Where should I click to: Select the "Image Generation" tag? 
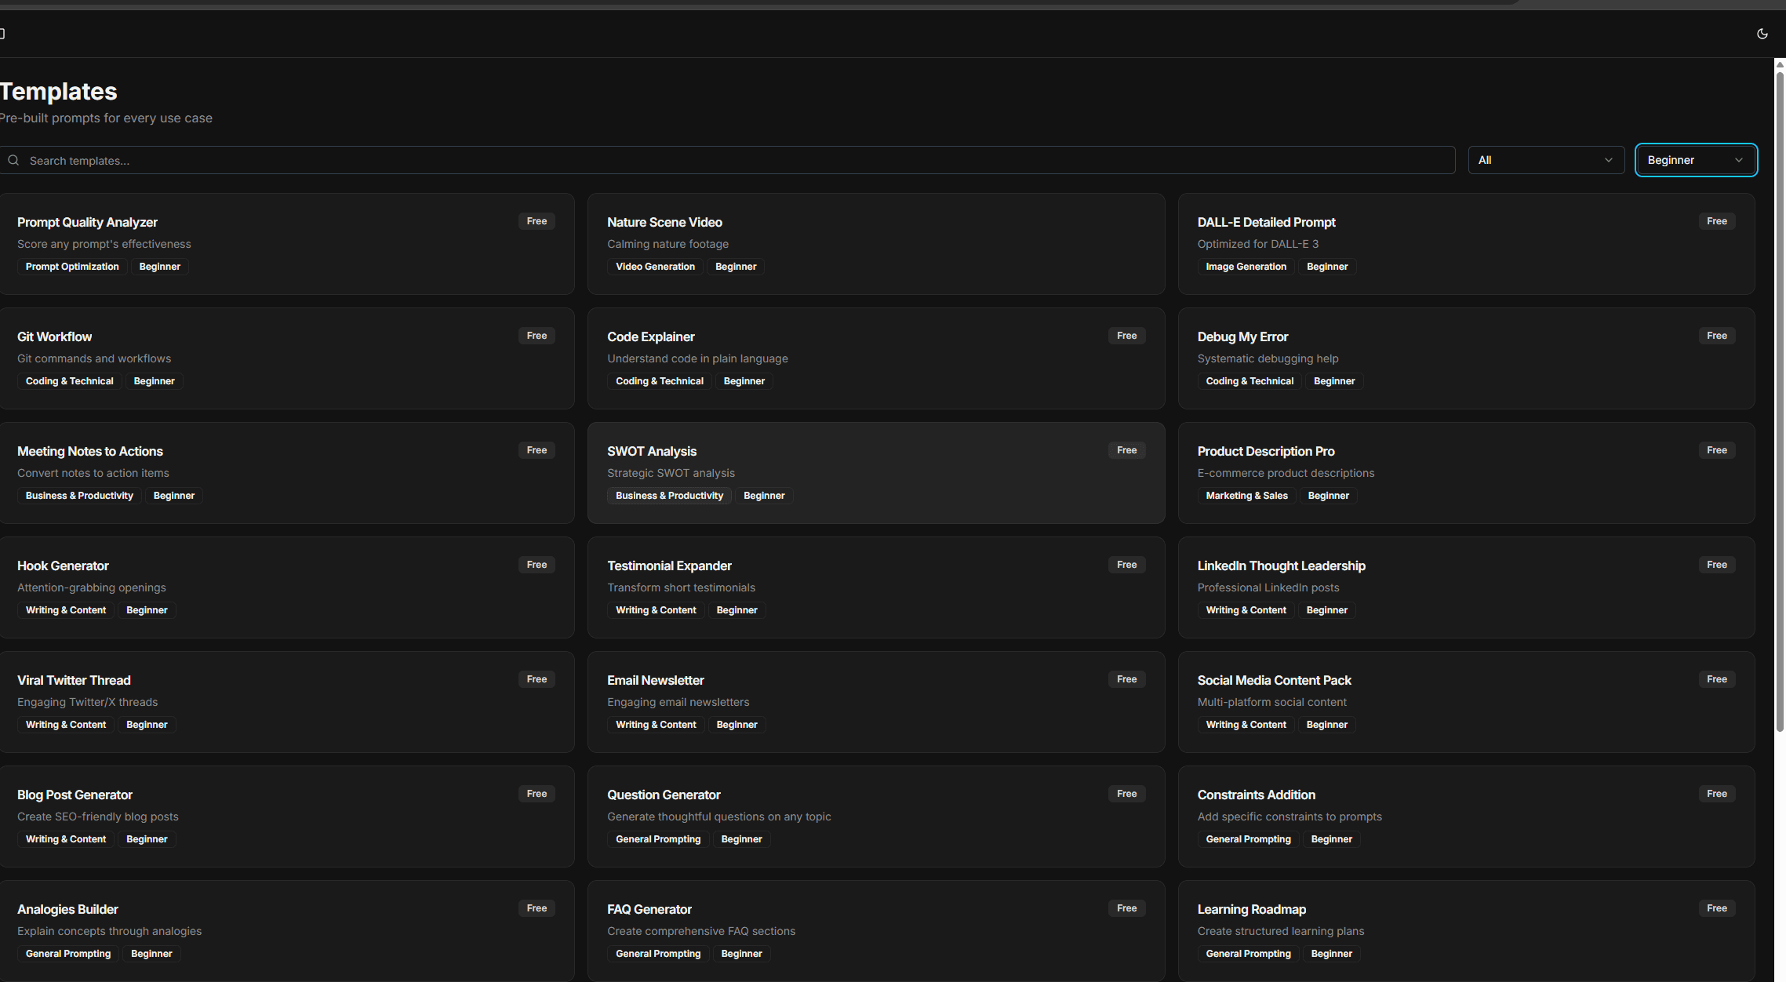click(1246, 266)
